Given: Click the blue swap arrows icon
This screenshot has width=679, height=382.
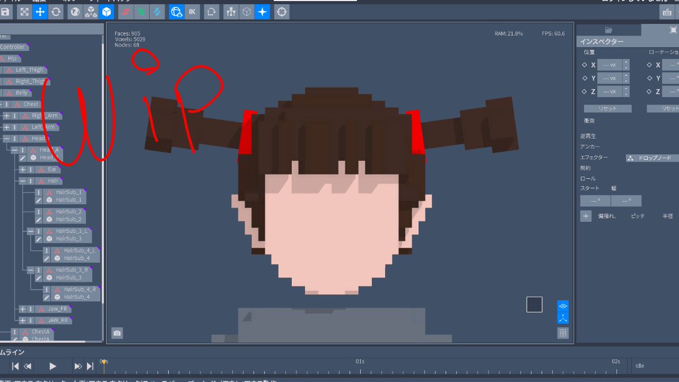Looking at the screenshot, I should pyautogui.click(x=156, y=11).
